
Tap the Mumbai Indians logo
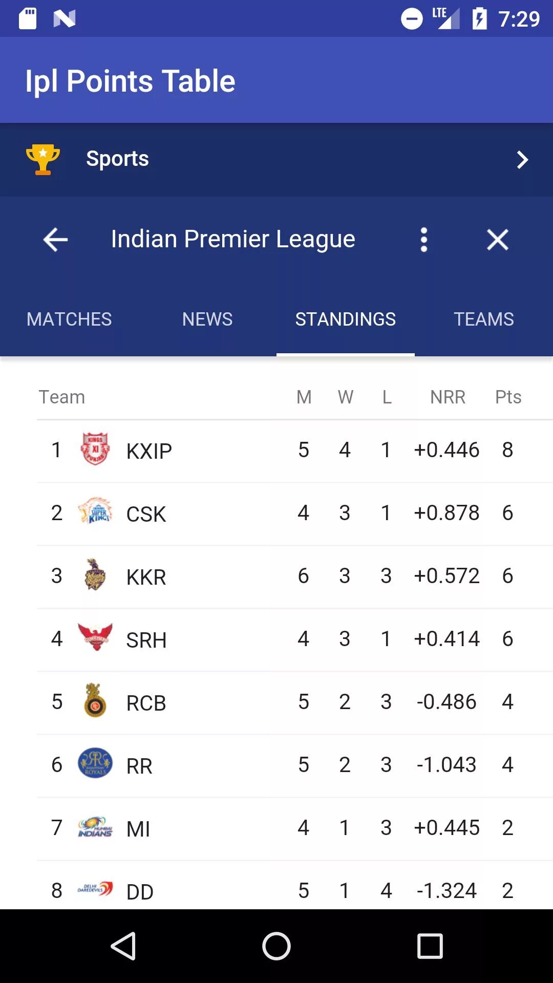tap(95, 827)
